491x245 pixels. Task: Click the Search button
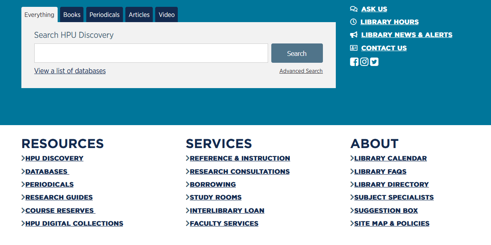pos(297,53)
